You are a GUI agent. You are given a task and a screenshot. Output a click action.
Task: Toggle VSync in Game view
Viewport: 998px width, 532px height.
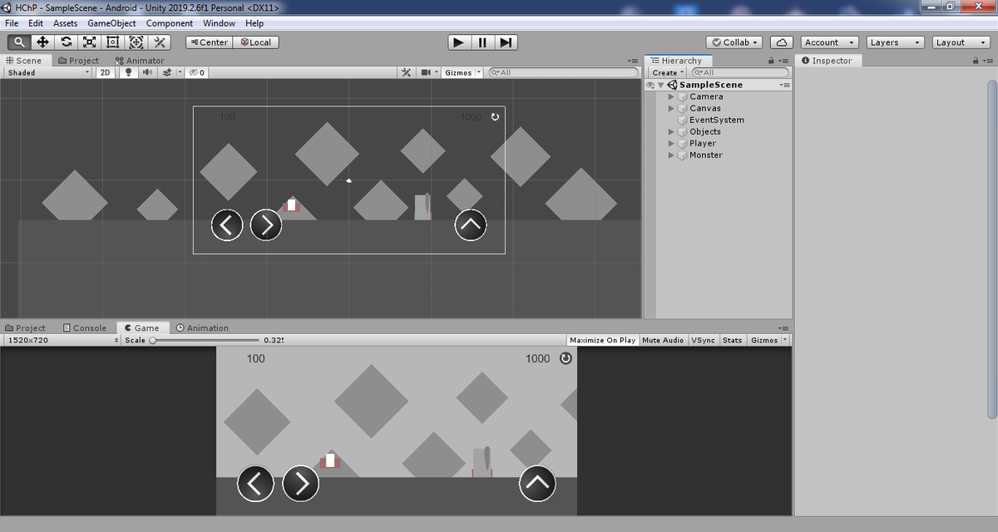coord(703,340)
